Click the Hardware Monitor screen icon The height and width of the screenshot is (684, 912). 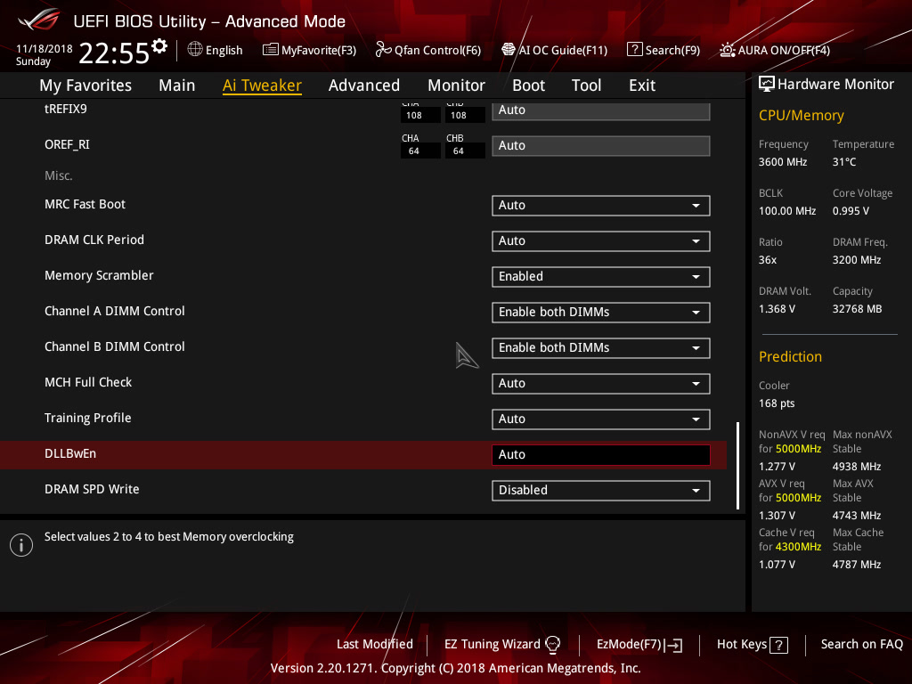point(767,85)
